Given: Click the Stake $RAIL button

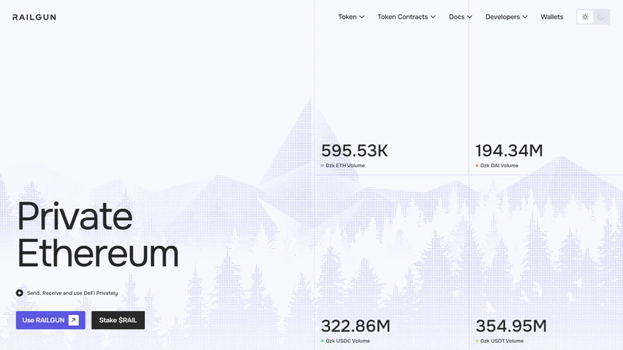Looking at the screenshot, I should pos(118,320).
